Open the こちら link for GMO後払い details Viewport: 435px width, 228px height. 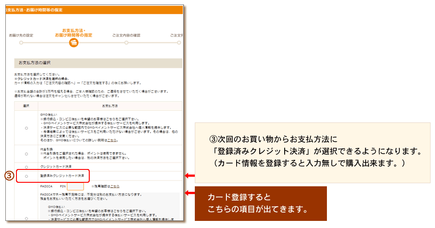pos(112,140)
